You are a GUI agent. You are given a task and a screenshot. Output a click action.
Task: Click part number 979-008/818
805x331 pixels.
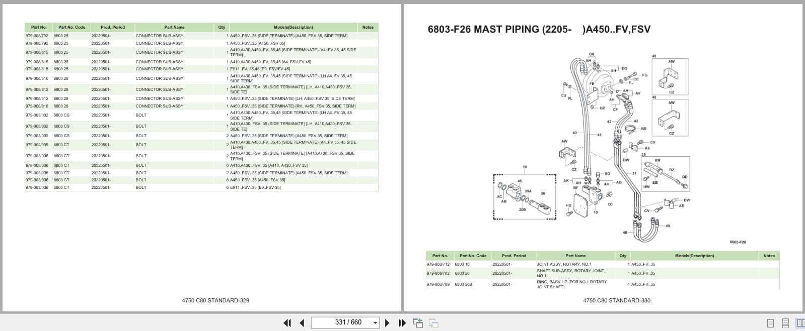[37, 106]
